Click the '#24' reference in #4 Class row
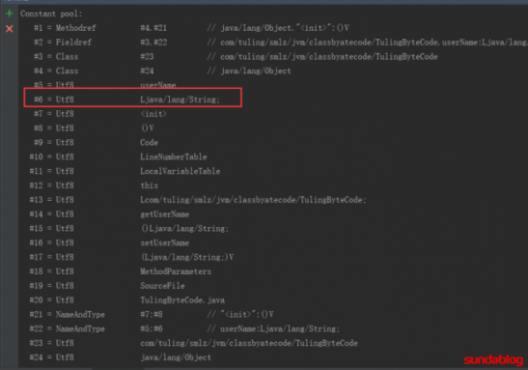The width and height of the screenshot is (528, 370). tap(147, 71)
